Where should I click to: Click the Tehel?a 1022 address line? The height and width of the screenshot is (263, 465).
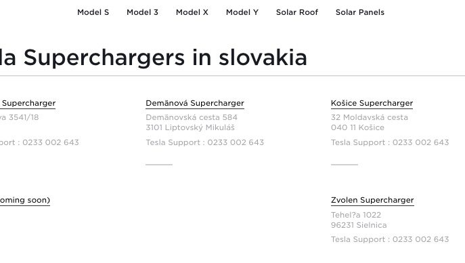click(x=356, y=215)
